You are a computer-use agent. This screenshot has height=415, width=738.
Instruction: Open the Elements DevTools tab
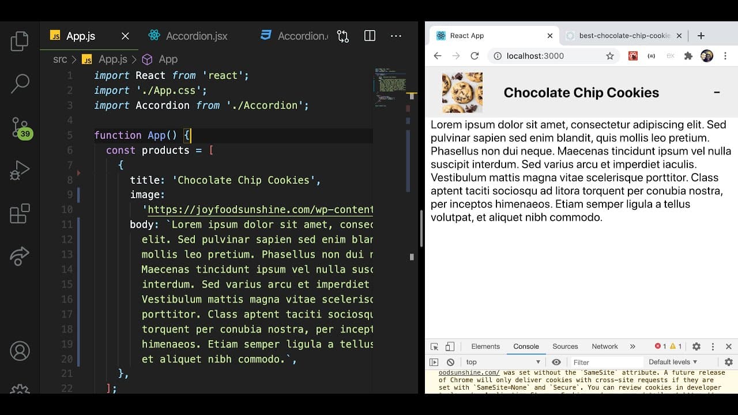click(x=485, y=346)
